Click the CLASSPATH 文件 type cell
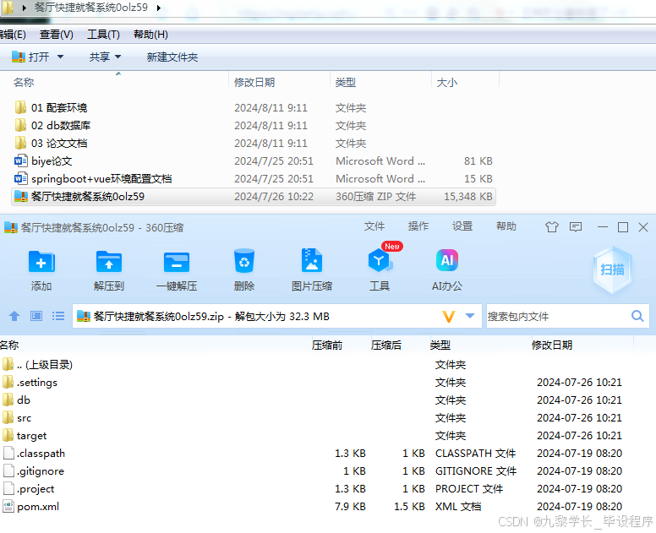656x533 pixels. [x=475, y=453]
